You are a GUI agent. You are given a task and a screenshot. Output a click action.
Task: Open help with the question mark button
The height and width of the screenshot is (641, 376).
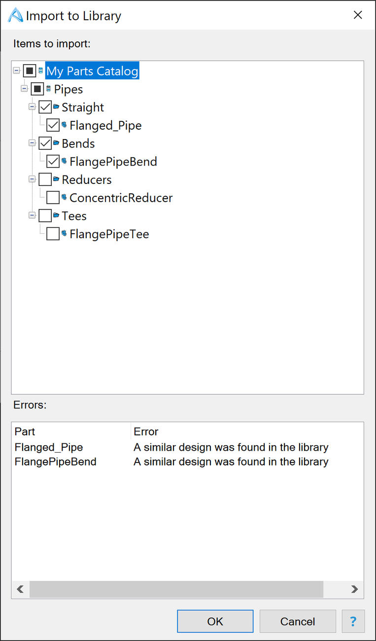[353, 621]
